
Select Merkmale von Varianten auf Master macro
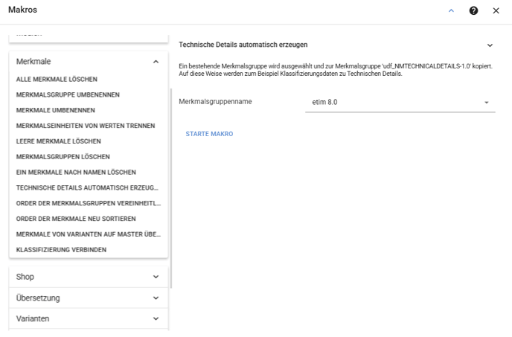point(89,234)
